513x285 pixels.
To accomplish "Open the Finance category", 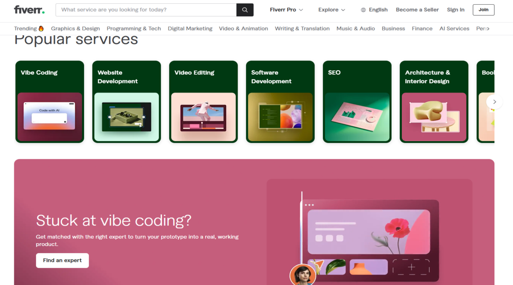I will pyautogui.click(x=422, y=28).
